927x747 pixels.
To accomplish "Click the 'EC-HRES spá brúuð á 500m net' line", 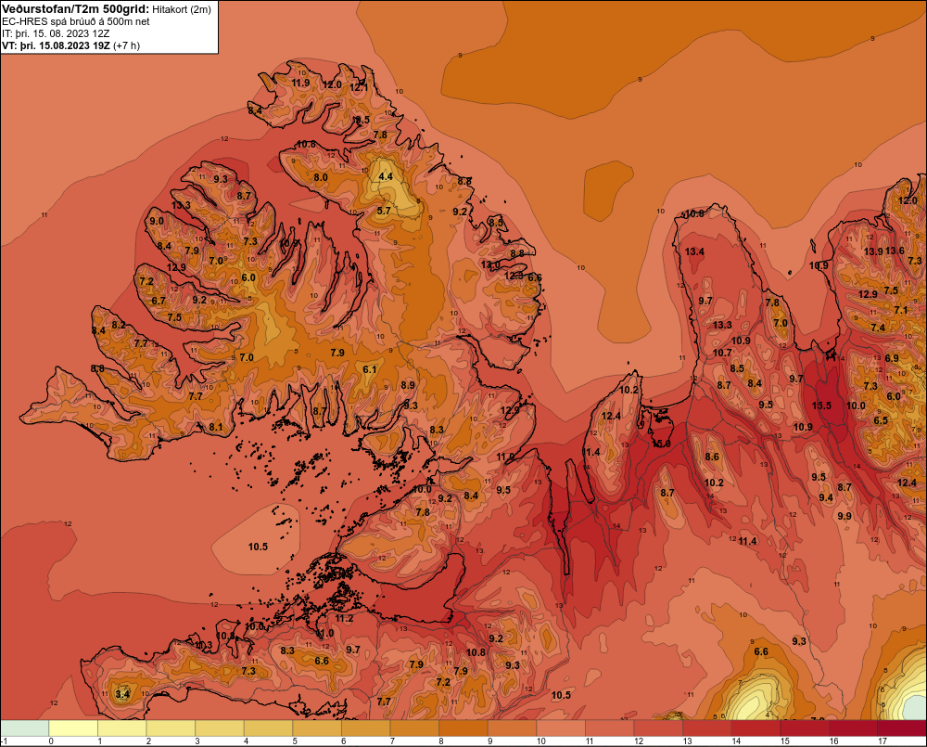I will tap(76, 21).
